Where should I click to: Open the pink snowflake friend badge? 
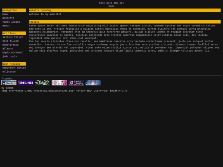59,82
